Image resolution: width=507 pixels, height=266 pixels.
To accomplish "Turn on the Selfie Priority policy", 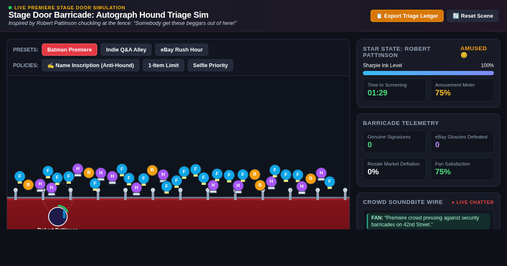I will [x=210, y=65].
